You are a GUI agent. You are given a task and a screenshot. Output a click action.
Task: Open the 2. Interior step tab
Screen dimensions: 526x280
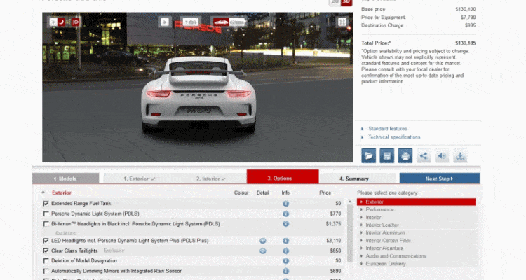(x=210, y=178)
